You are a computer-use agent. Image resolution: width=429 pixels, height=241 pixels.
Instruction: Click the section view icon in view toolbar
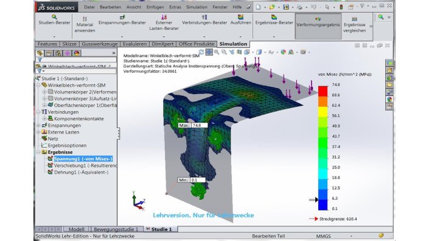[x=239, y=52]
